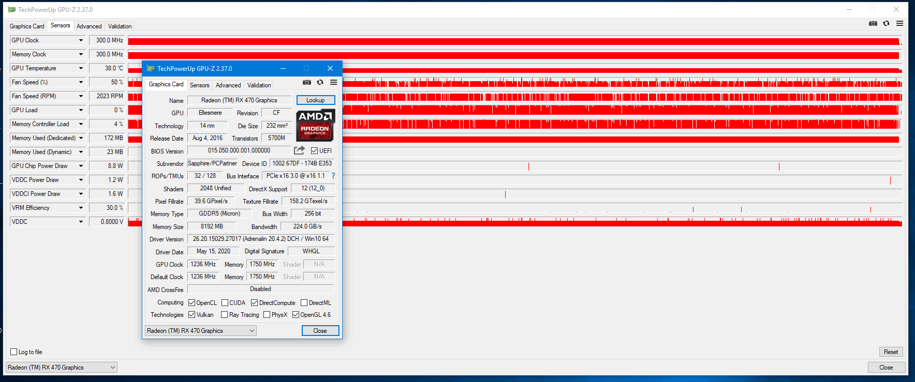Click the AMD Radeon Graphics logo
Viewport: 915px width, 382px height.
coord(315,125)
